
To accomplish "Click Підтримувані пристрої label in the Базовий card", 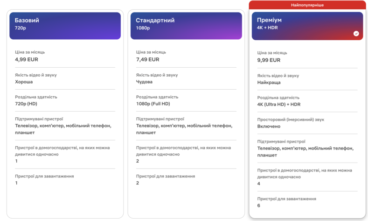I will point(39,119).
